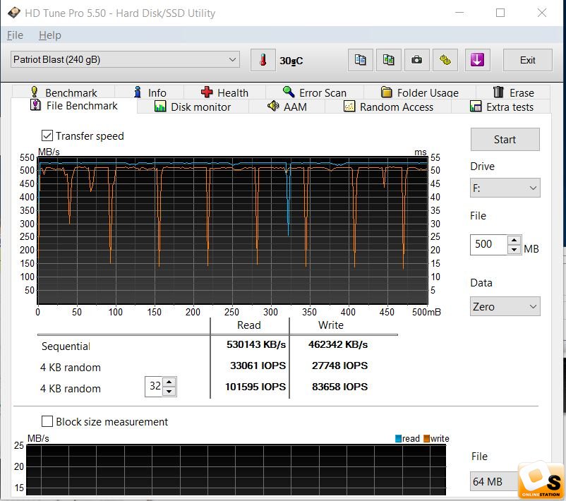Click the Sequential row label
Viewport: 566px width, 501px height.
[x=66, y=346]
